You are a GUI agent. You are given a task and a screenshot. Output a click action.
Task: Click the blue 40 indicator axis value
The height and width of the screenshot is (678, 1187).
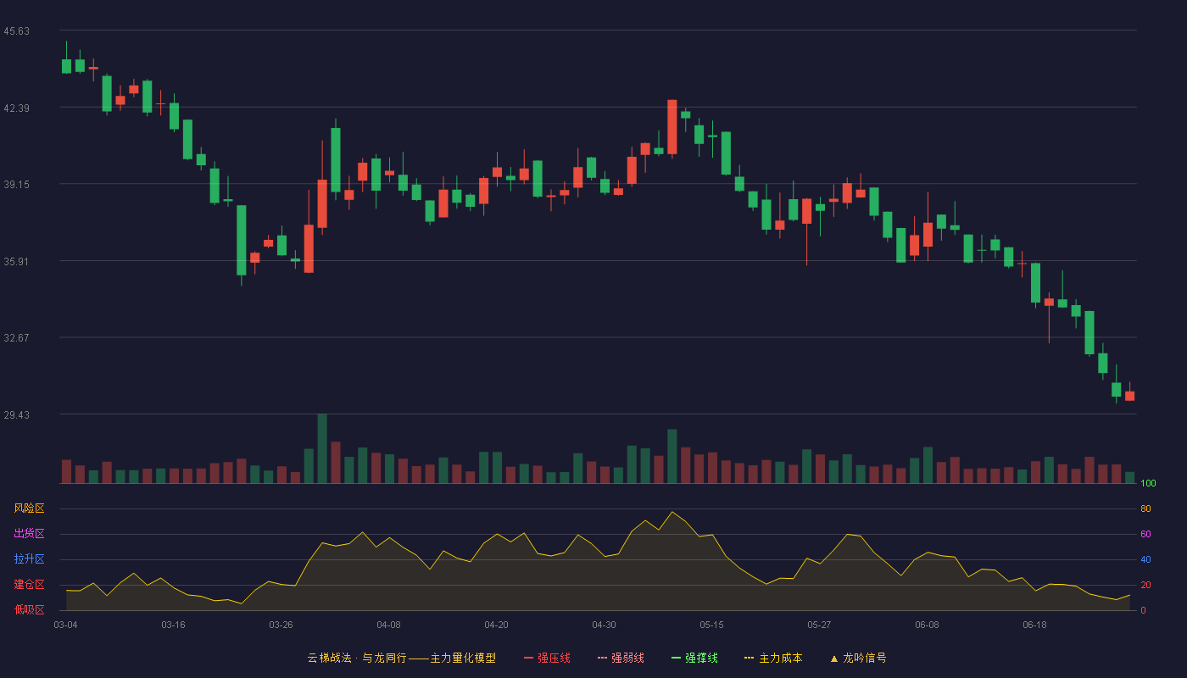(x=1145, y=560)
